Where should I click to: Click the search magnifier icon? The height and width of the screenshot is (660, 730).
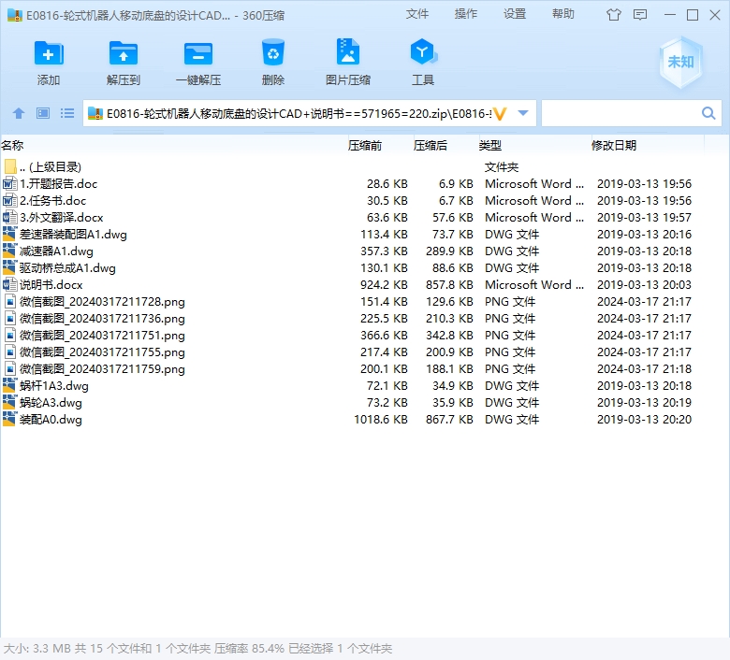[x=708, y=113]
